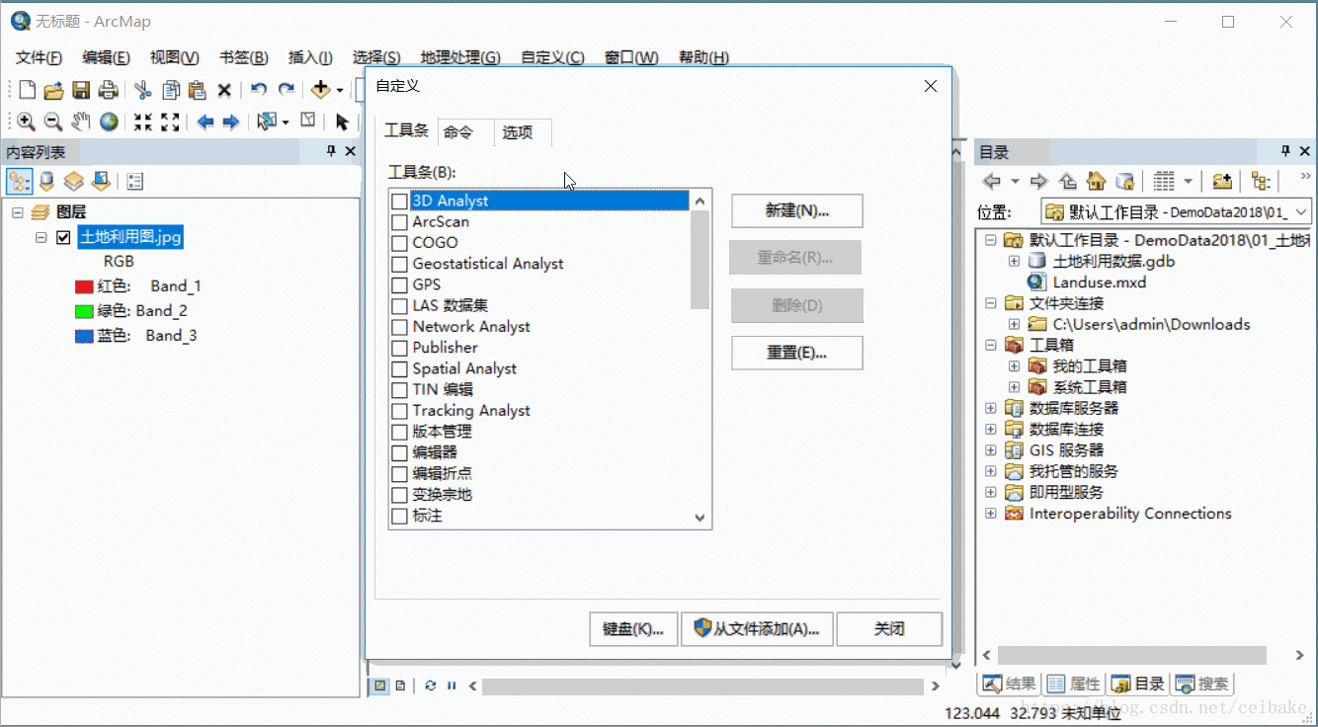Click the 新建(N)... button
1318x727 pixels.
(797, 210)
